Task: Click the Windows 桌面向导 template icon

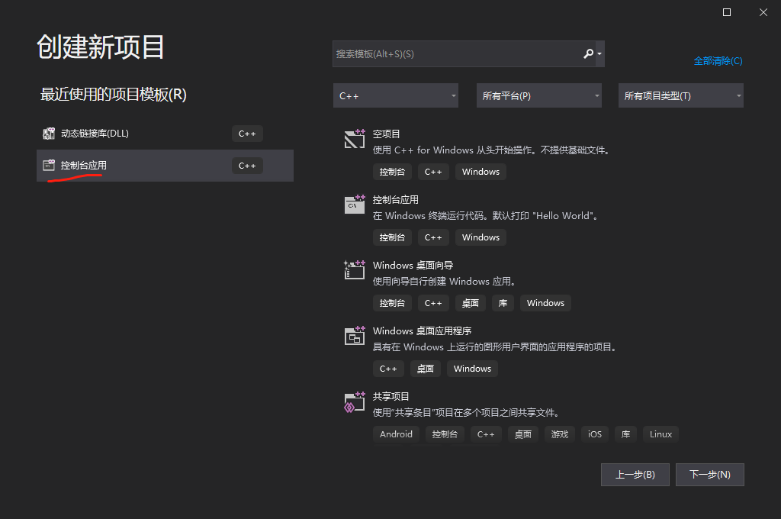Action: [354, 269]
